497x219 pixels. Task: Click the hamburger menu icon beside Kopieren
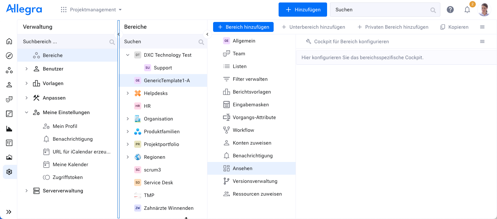[482, 27]
